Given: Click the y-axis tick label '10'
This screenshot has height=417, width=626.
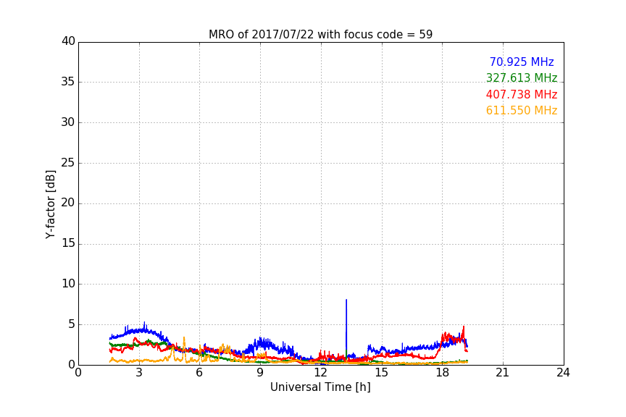Looking at the screenshot, I should click(x=68, y=284).
